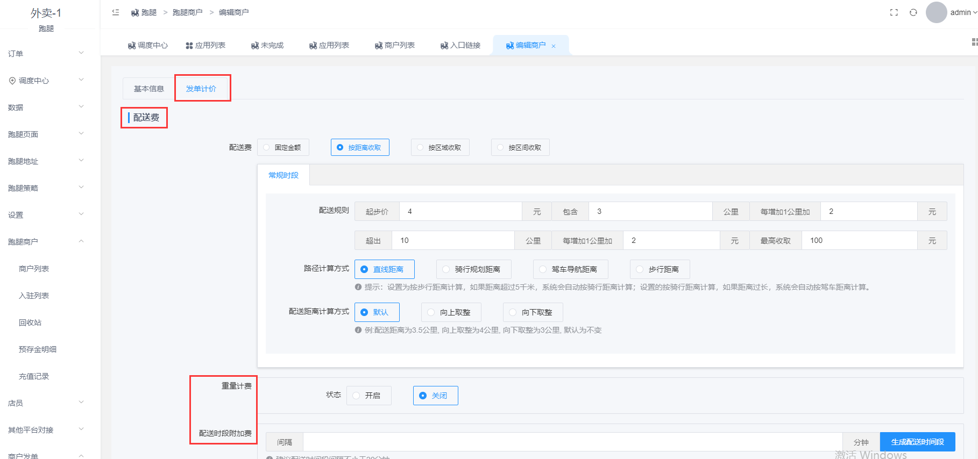Click the location icon beside 调度中心 in sidebar
Screen dimensions: 978x459
(x=12, y=81)
